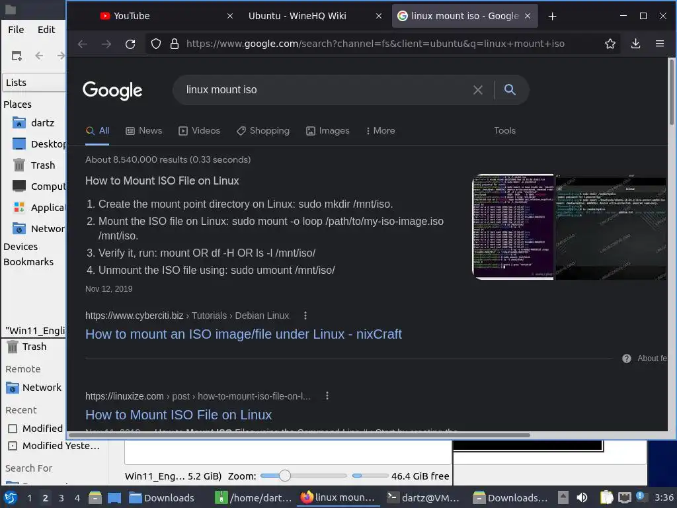
Task: Click the browser's vertical scrollbar
Action: [x=672, y=91]
